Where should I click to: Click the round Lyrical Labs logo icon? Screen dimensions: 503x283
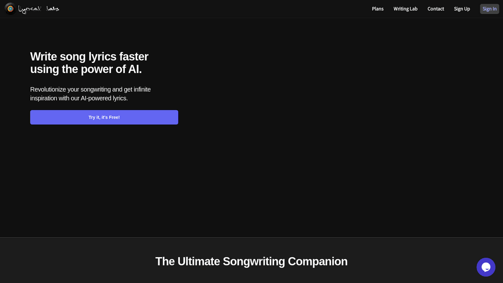pos(10,8)
